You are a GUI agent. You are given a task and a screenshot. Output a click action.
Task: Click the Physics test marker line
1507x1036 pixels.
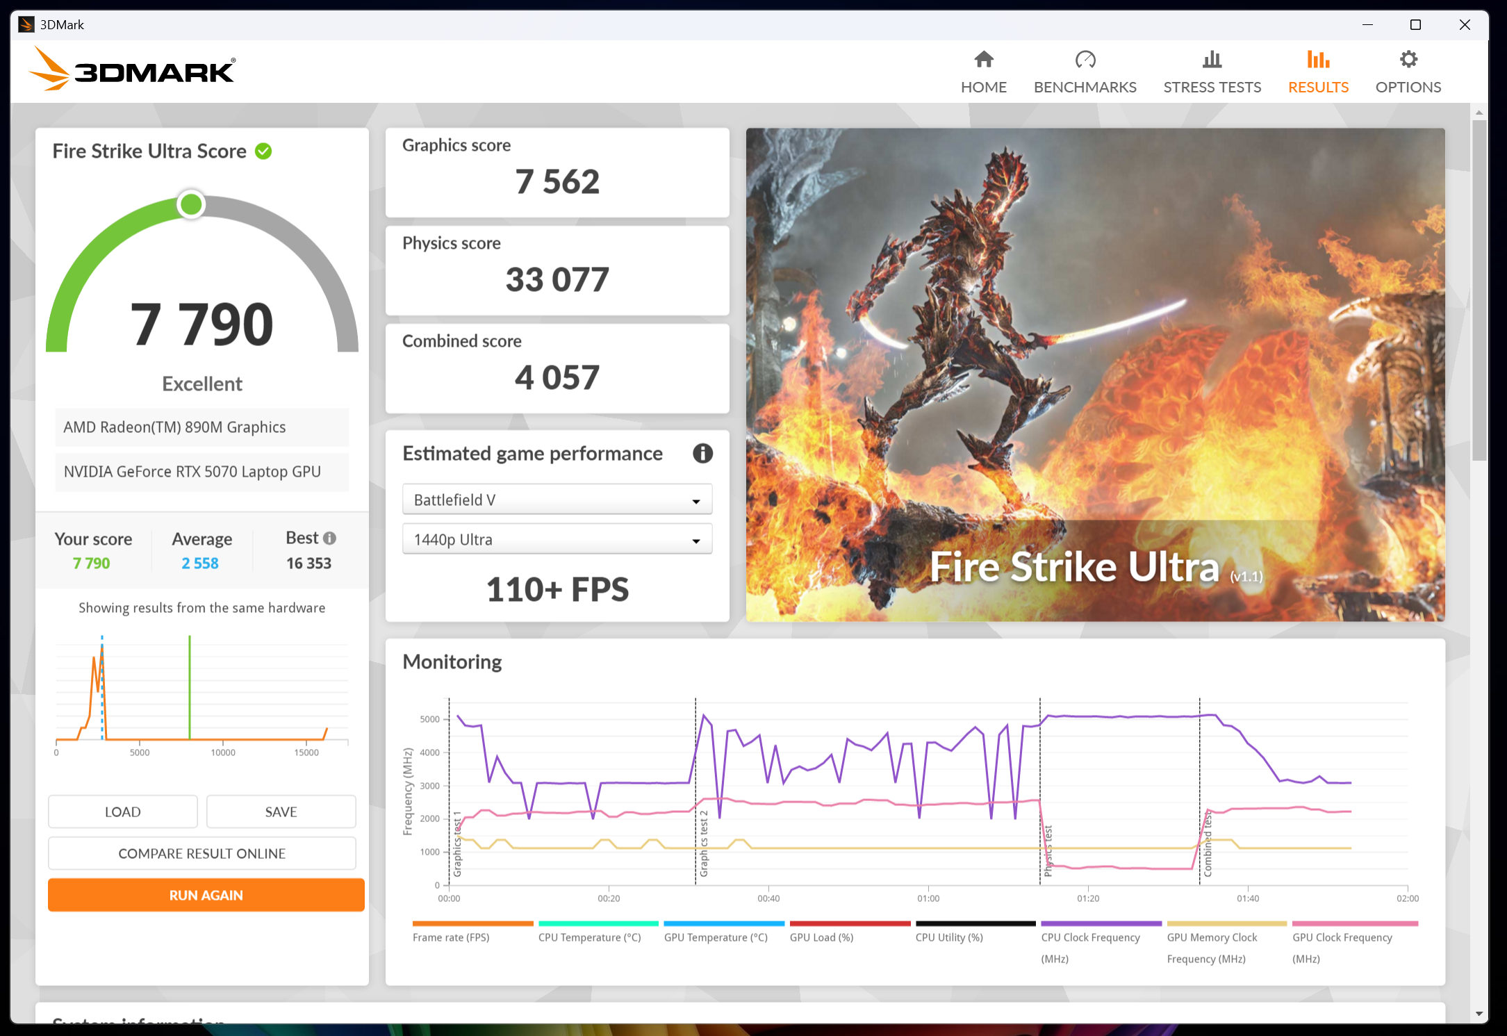click(x=1040, y=792)
